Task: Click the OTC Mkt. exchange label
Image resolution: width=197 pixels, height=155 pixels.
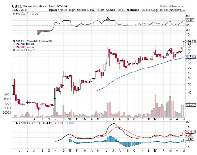Action: 63,6
